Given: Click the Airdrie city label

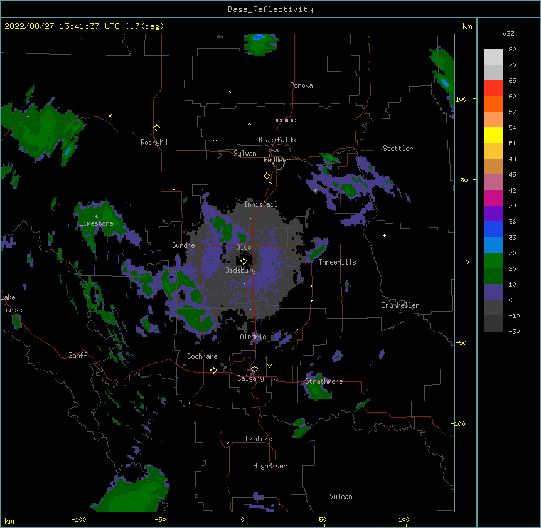Looking at the screenshot, I should 254,337.
